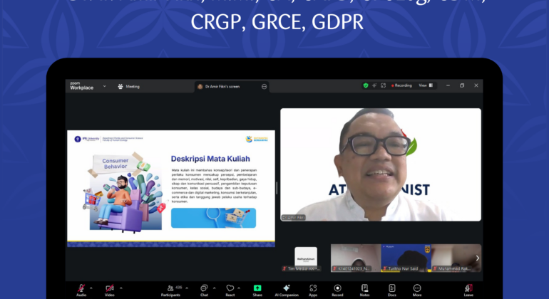Expand the audio options arrow
Viewport: 549px width, 299px height.
92,286
